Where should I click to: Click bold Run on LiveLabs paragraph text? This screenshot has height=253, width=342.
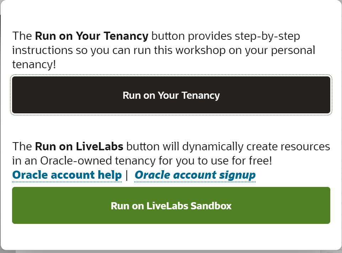point(79,146)
